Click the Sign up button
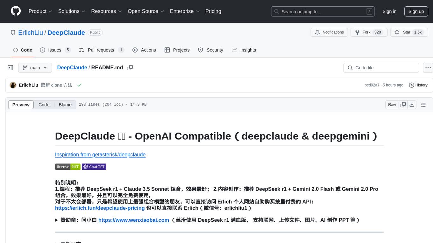Viewport: 433px width, 243px height. point(416,11)
